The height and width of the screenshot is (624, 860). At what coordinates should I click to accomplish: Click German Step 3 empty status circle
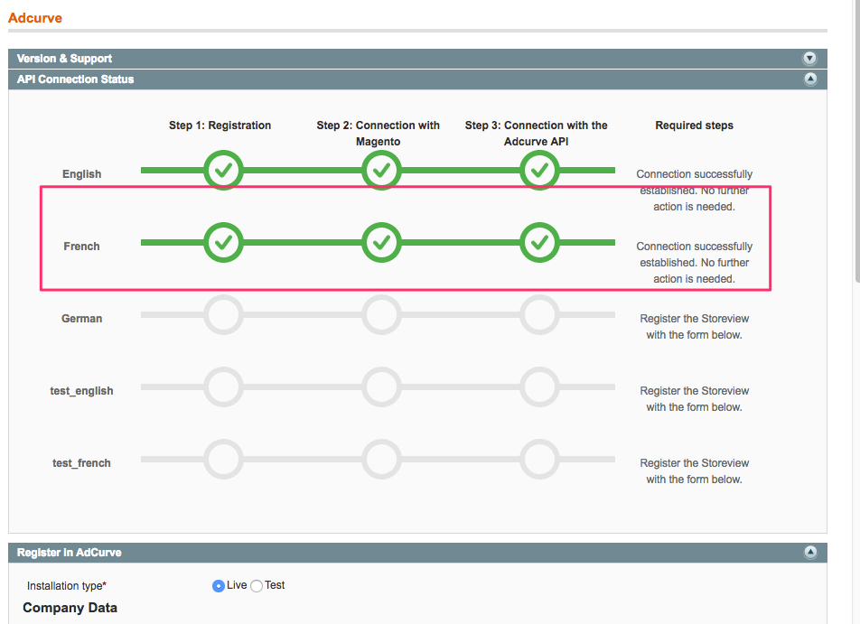pyautogui.click(x=539, y=315)
